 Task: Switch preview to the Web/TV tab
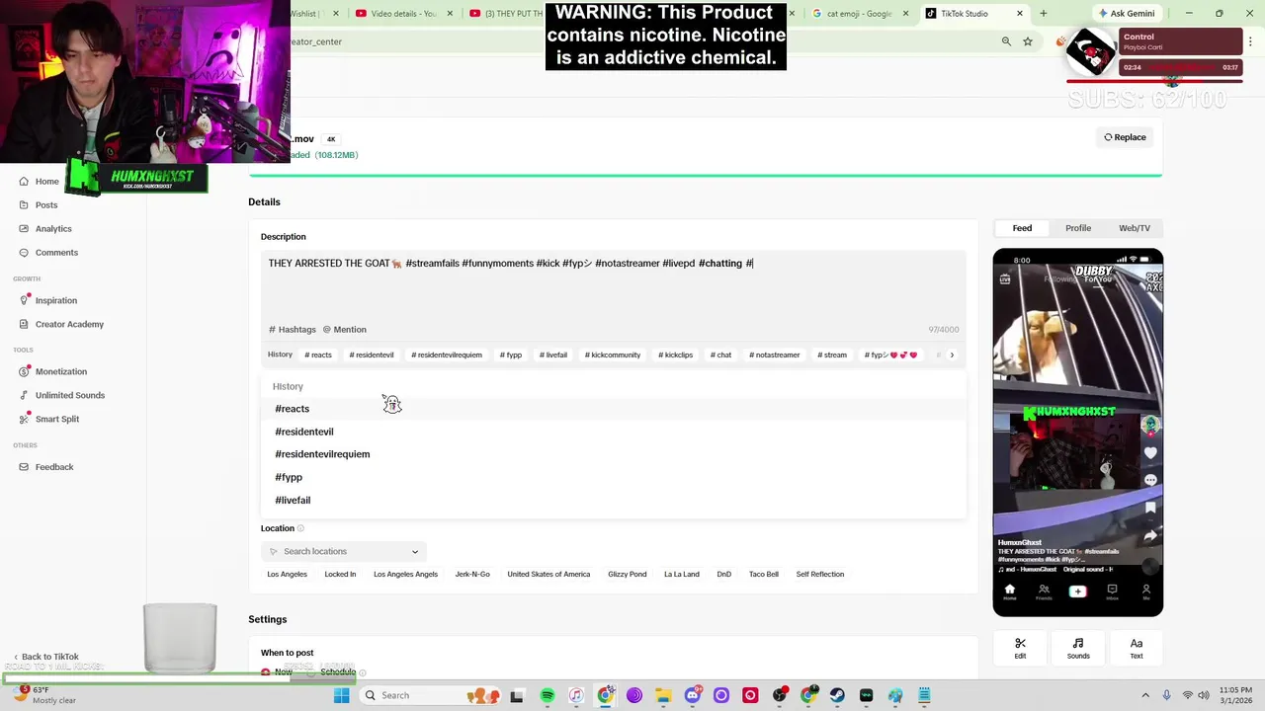[x=1135, y=228]
